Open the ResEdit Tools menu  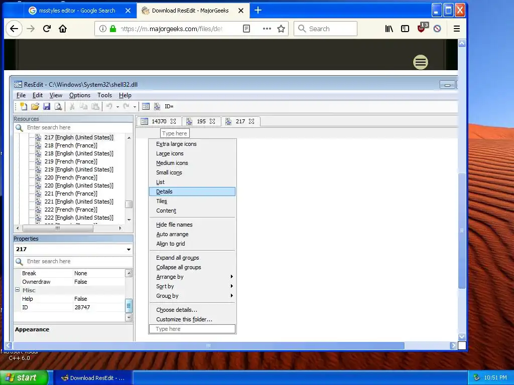(104, 95)
